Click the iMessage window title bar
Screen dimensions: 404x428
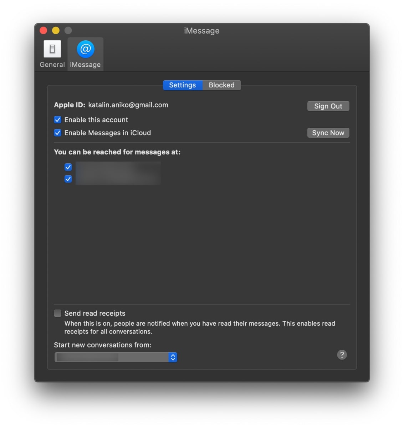[x=201, y=31]
